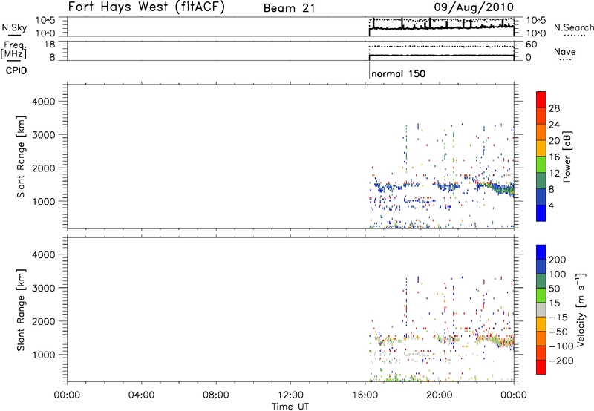Viewport: 594px width, 411px height.
Task: Click the power panel 'Slant Range [km]' label
Action: (x=21, y=157)
